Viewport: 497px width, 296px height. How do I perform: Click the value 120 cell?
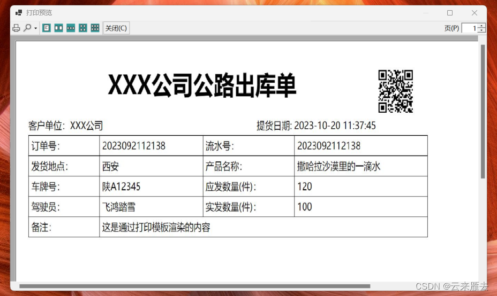(x=361, y=186)
